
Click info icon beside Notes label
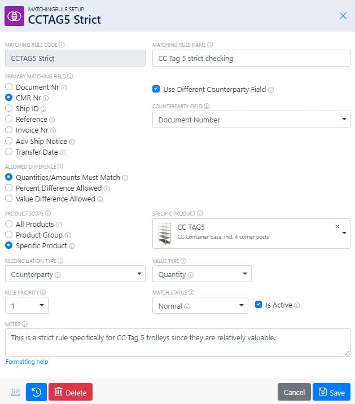coord(25,324)
